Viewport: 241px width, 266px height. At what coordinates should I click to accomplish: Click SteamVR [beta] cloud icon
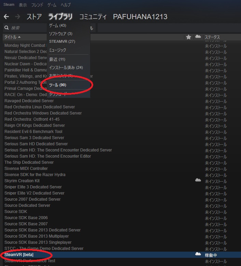(x=198, y=254)
